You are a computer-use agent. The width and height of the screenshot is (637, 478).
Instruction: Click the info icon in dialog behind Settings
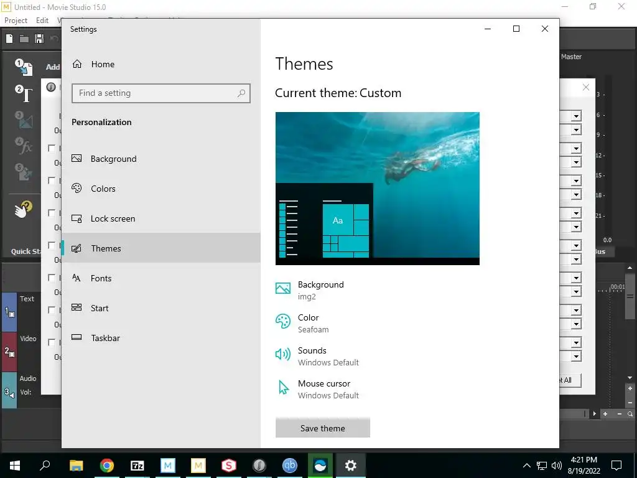click(51, 87)
